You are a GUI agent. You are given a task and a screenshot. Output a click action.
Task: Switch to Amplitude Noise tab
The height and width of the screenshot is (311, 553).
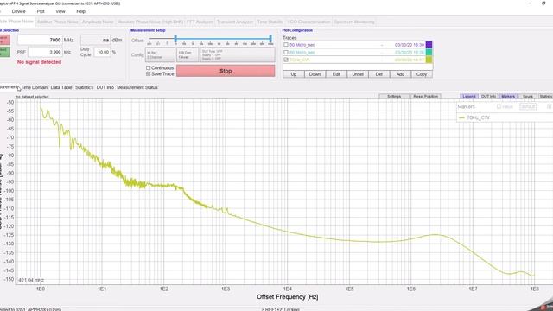click(98, 22)
